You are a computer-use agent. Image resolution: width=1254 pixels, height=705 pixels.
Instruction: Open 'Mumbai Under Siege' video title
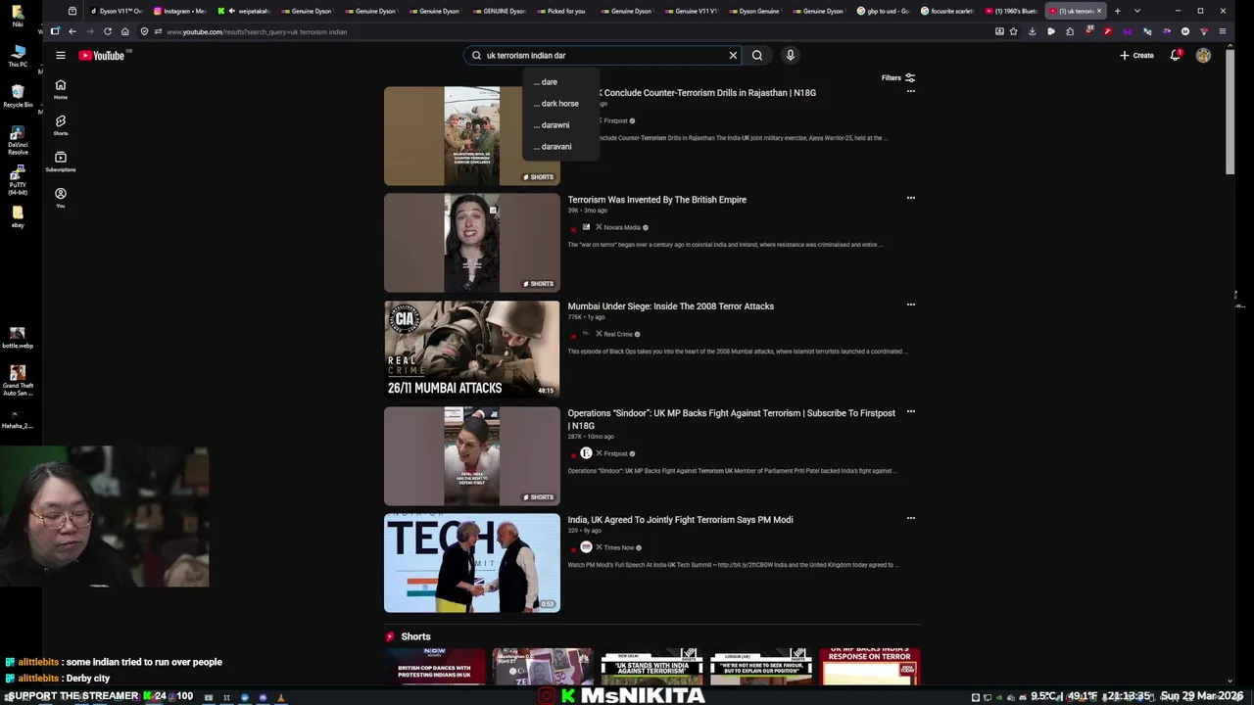pos(671,306)
